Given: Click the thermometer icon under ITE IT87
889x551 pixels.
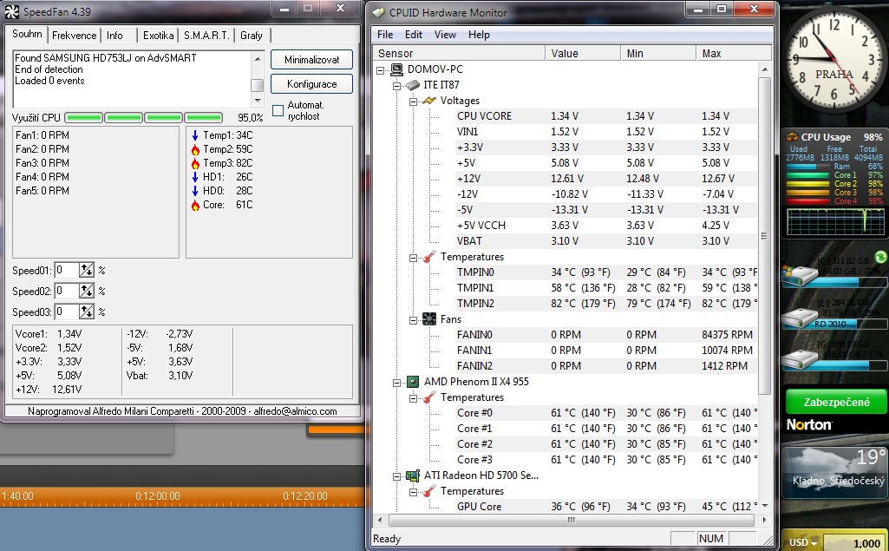Looking at the screenshot, I should [x=428, y=257].
